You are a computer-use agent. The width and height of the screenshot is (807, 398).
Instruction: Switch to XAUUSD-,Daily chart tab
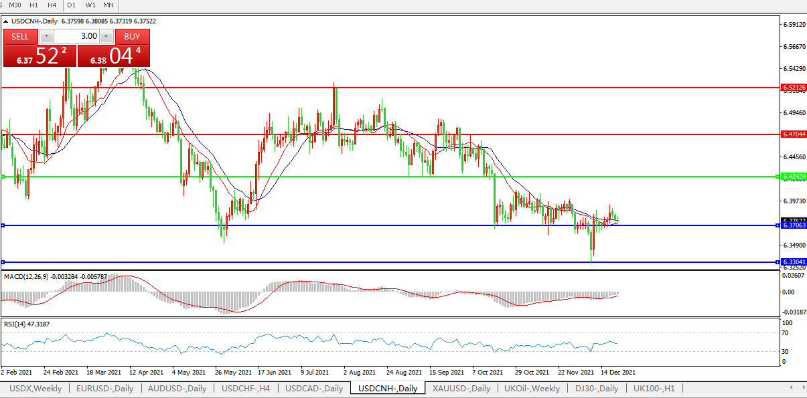[x=460, y=389]
